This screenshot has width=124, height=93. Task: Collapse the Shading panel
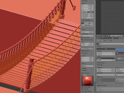(x=82, y=70)
